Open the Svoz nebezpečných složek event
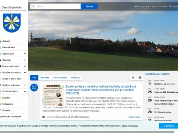This screenshot has width=178, height=133. (x=166, y=102)
